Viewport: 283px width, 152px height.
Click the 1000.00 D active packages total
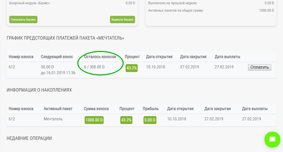[267, 11]
